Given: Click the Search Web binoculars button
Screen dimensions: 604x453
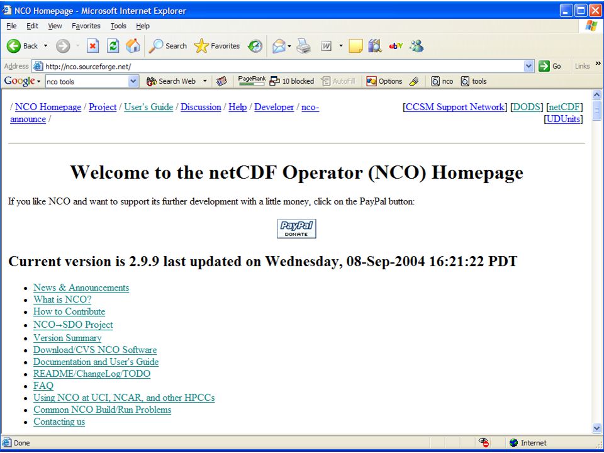Looking at the screenshot, I should (x=171, y=81).
